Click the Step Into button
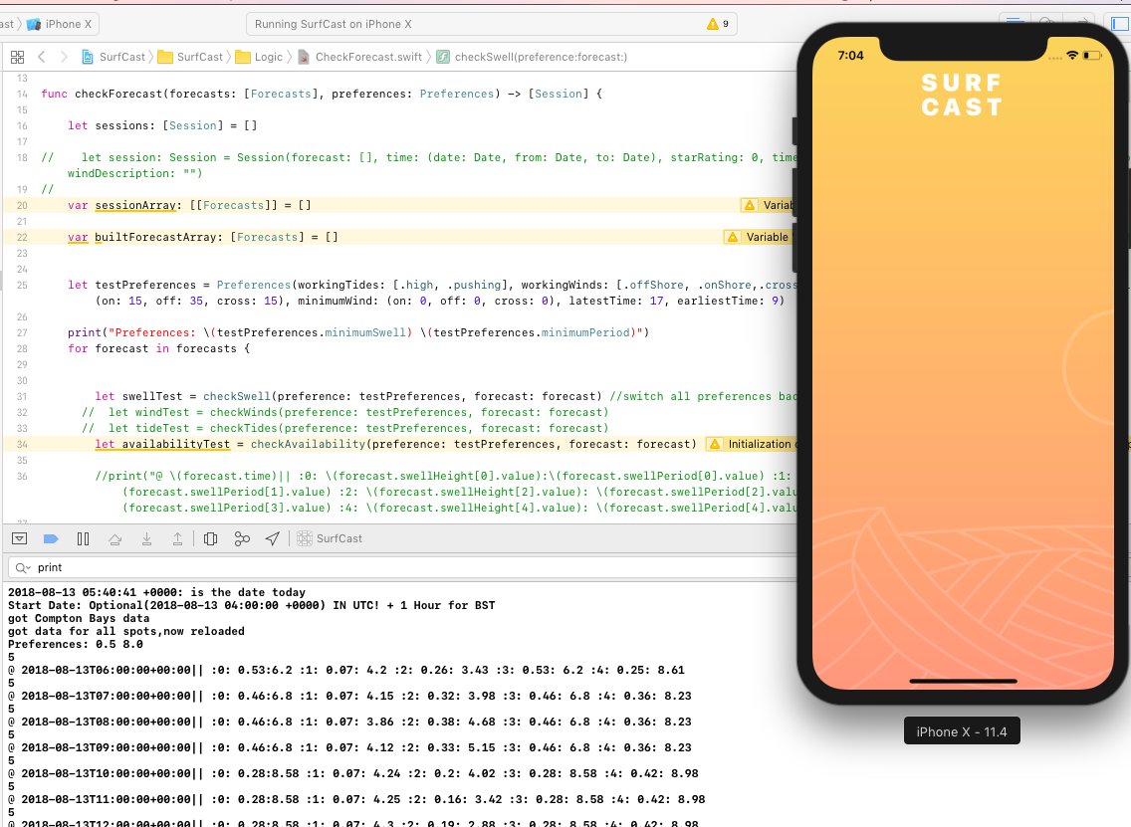The height and width of the screenshot is (827, 1131). click(146, 538)
